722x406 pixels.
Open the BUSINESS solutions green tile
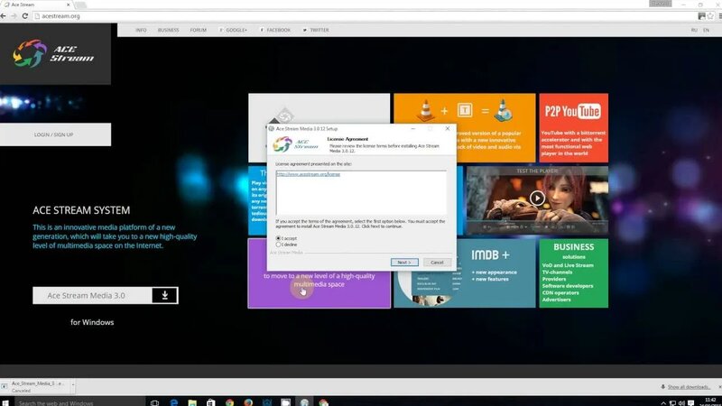point(573,273)
